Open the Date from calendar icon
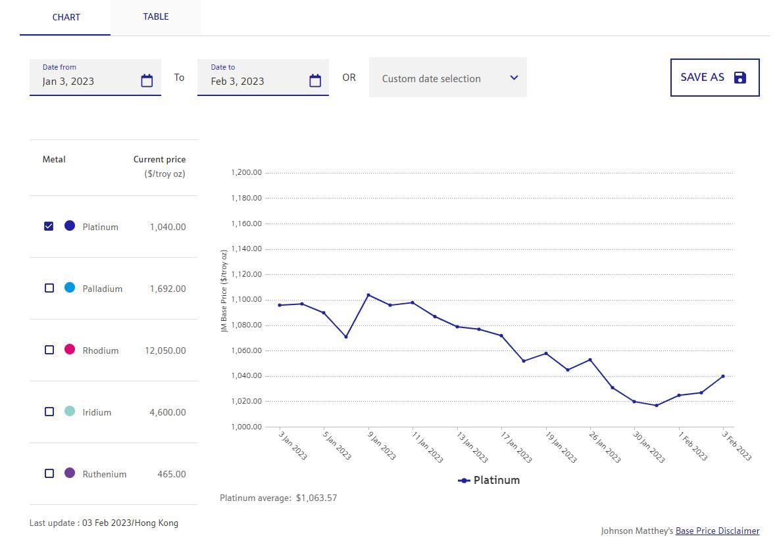 click(x=147, y=80)
